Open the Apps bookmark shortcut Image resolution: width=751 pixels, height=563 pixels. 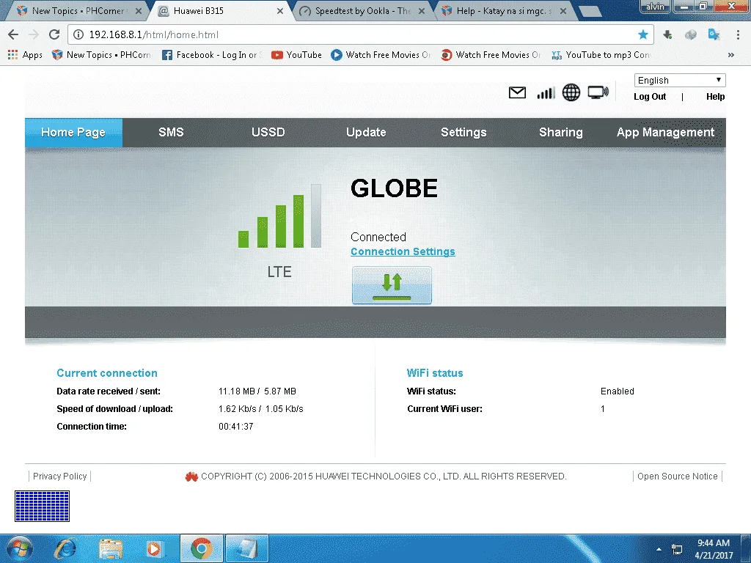[25, 55]
